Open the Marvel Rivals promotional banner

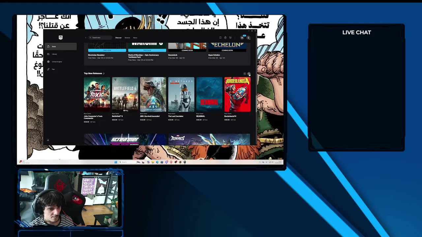tap(209, 139)
